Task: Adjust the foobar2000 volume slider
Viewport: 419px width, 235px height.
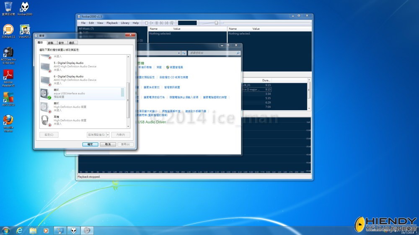Action: click(x=216, y=23)
